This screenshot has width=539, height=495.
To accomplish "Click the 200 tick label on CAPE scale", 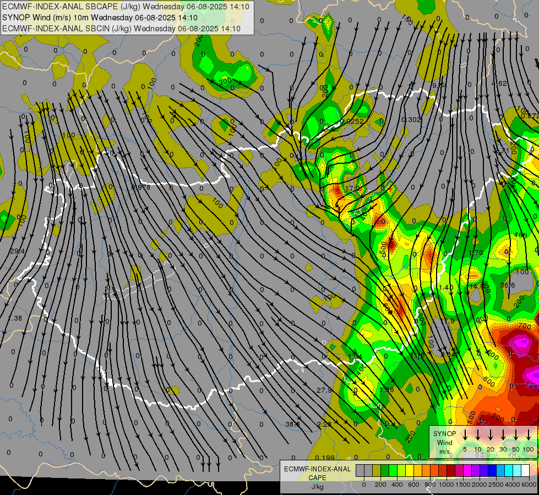I will point(380,485).
